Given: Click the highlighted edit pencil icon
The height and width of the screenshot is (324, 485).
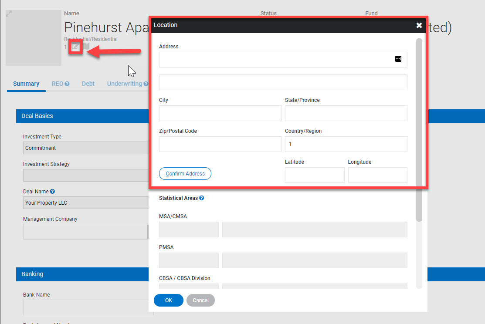Looking at the screenshot, I should 75,47.
